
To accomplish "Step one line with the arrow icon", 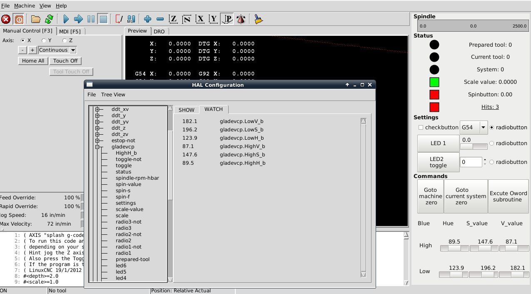I will [78, 19].
